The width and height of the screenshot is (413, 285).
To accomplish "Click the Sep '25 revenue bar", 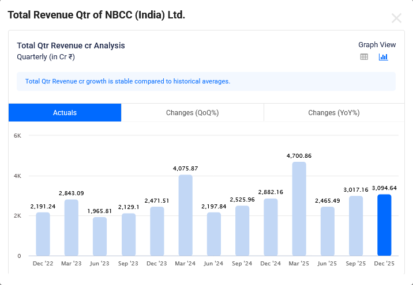I will click(x=356, y=226).
